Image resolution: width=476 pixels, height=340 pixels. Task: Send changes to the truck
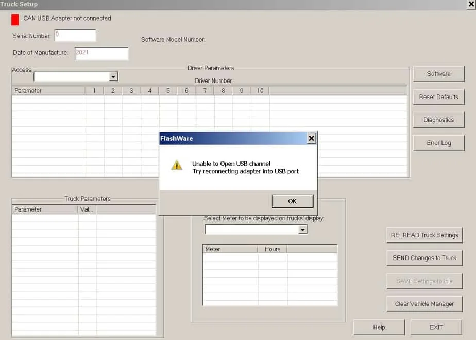pyautogui.click(x=424, y=258)
